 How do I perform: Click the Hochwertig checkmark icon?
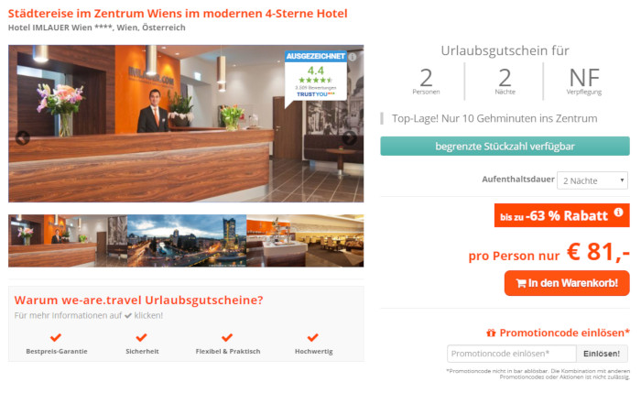coord(313,337)
